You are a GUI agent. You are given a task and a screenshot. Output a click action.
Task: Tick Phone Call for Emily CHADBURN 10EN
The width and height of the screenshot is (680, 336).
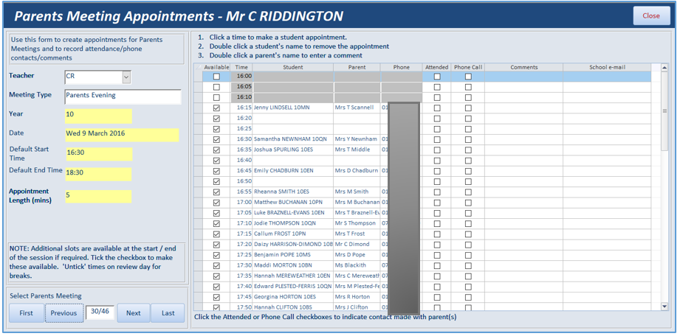pyautogui.click(x=468, y=171)
